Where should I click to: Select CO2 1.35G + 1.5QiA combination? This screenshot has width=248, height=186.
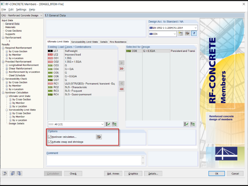point(83,62)
